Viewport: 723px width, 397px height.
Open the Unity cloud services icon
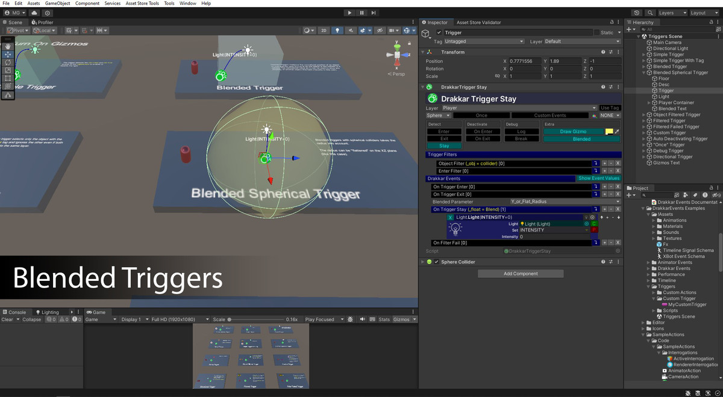click(33, 13)
